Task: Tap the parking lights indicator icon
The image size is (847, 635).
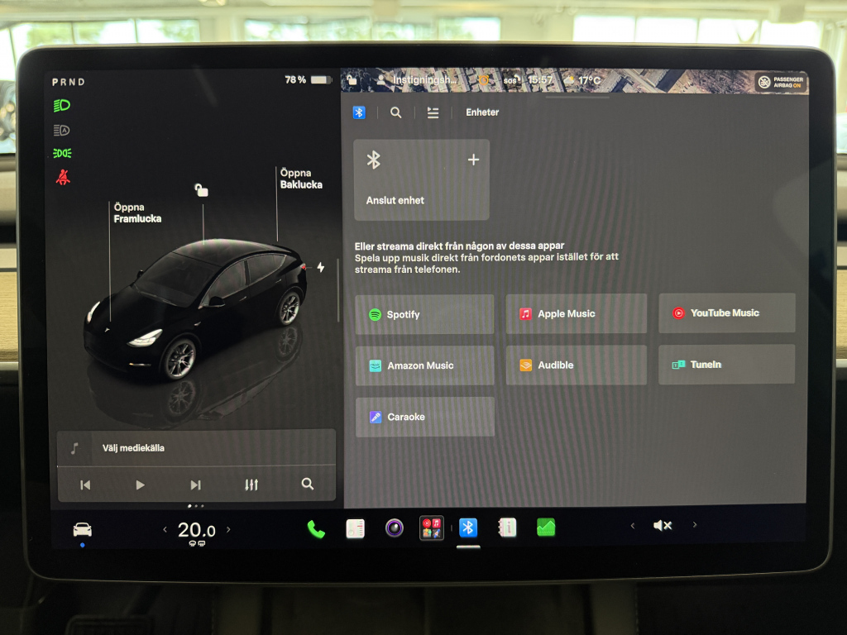Action: [x=62, y=153]
